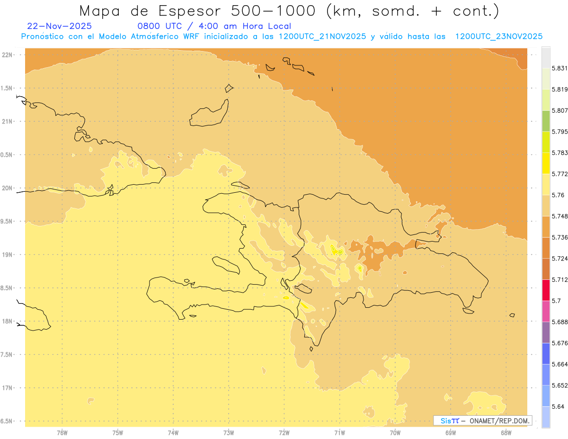Click the color scale value 5.652

pyautogui.click(x=559, y=385)
